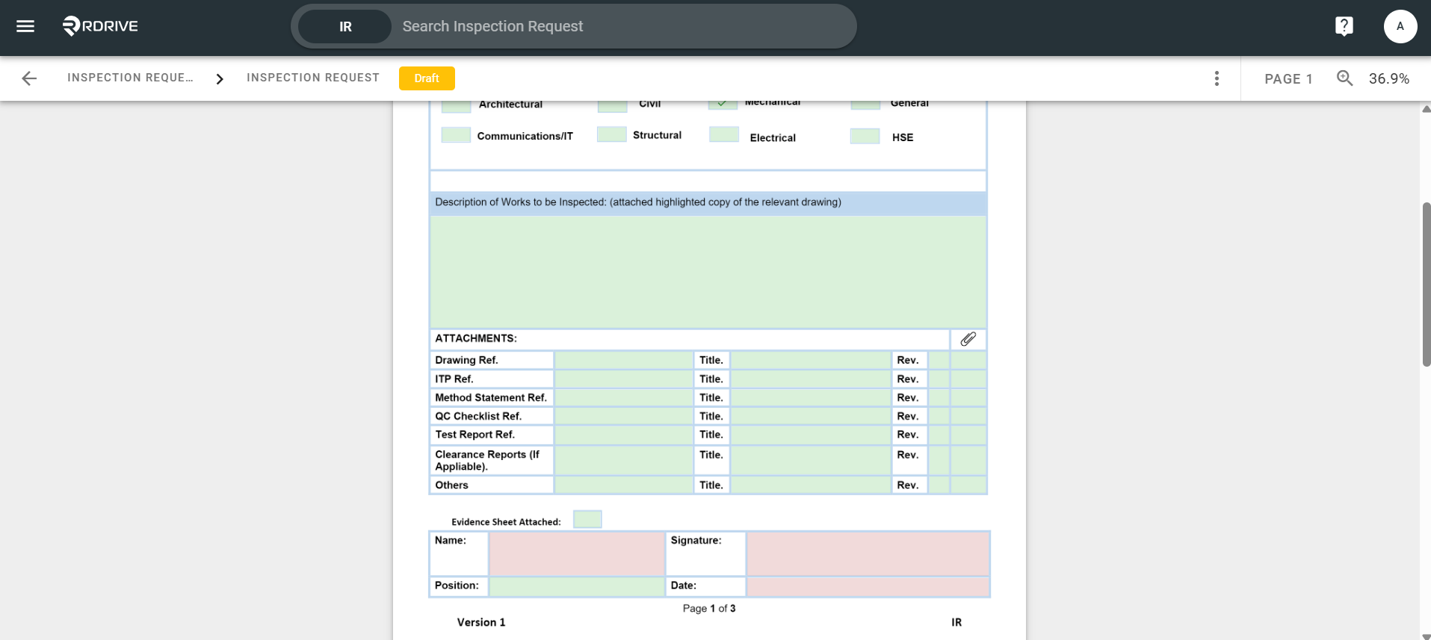Click the Draft status badge
Image resolution: width=1431 pixels, height=640 pixels.
point(427,78)
